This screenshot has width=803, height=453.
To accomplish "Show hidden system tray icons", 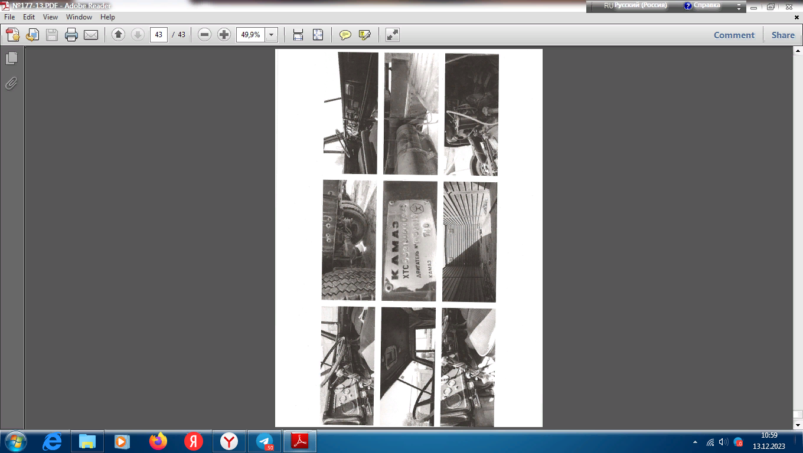I will pyautogui.click(x=694, y=442).
